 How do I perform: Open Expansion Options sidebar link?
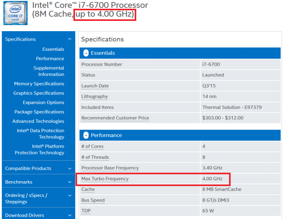[43, 102]
